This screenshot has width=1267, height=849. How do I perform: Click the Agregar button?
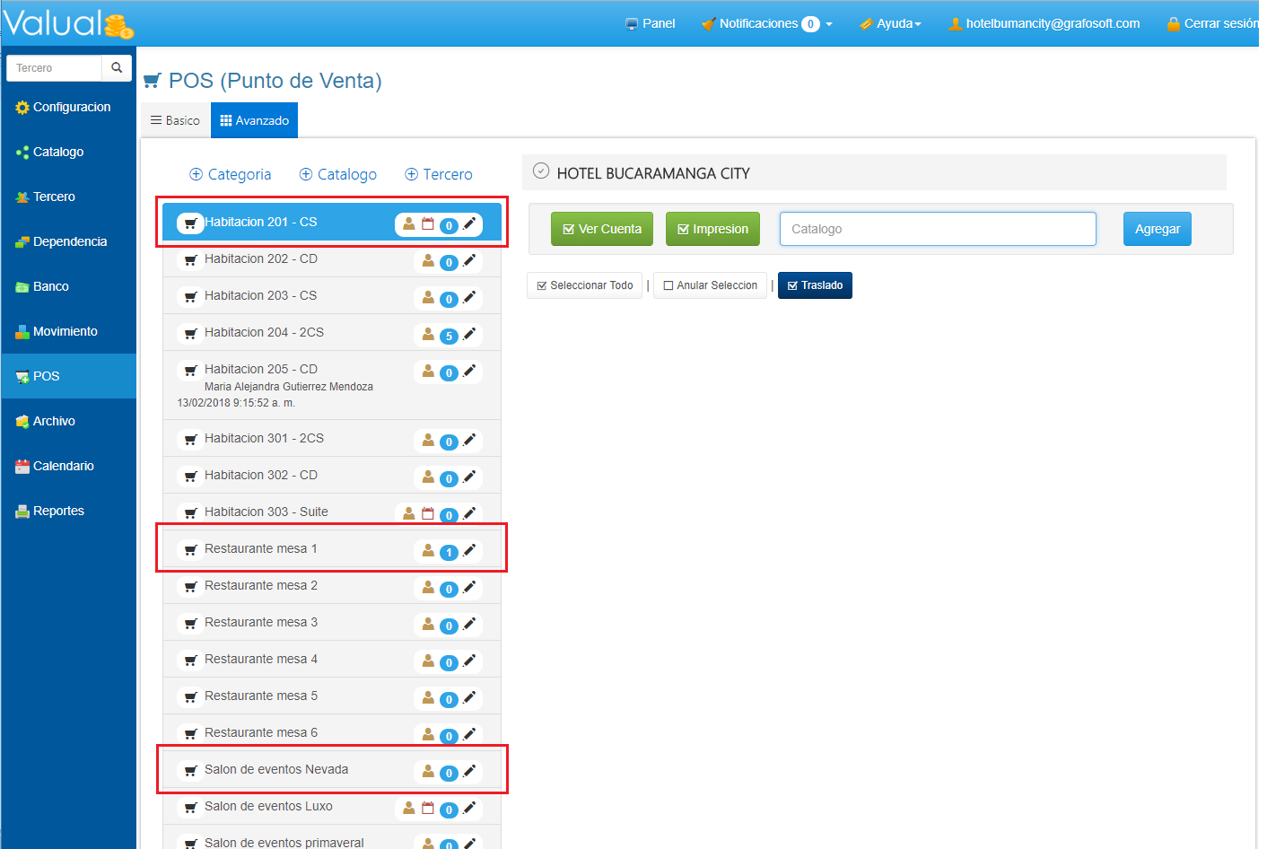pos(1158,229)
